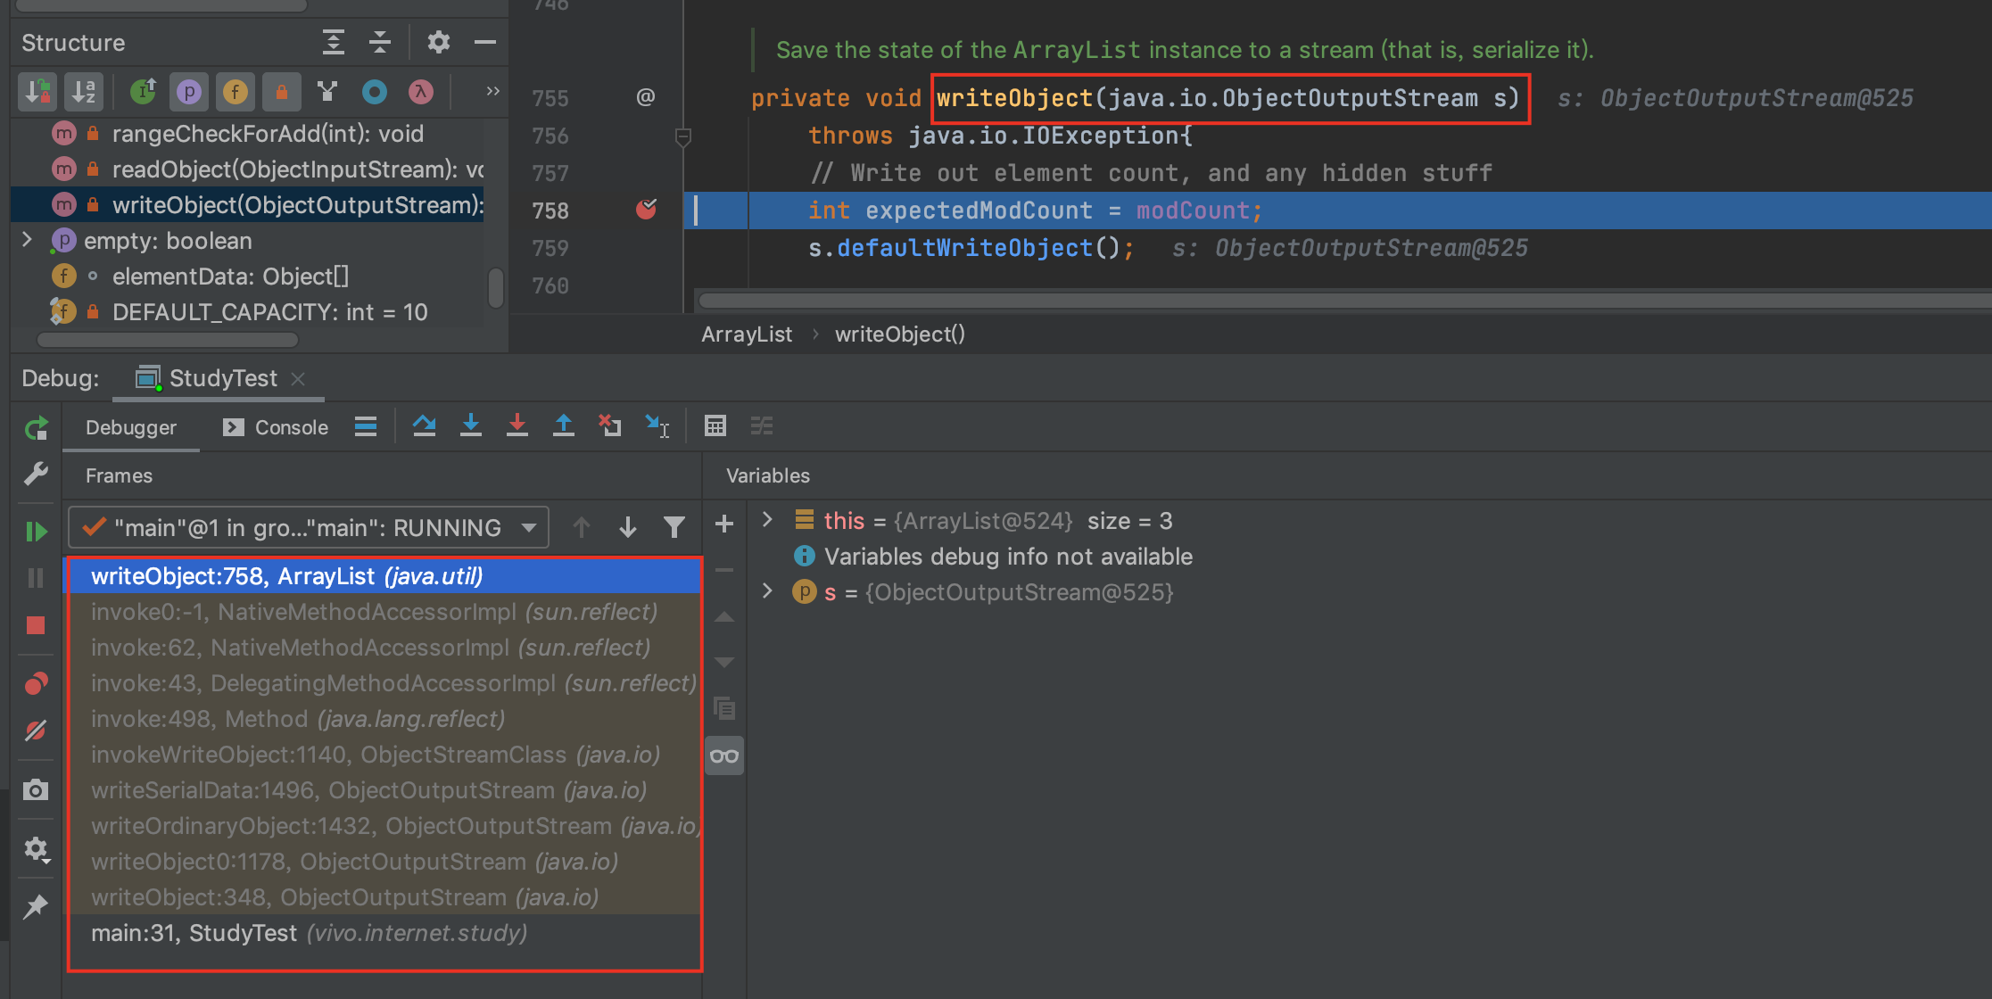The height and width of the screenshot is (999, 1992).
Task: Click the Step Out icon
Action: [564, 426]
